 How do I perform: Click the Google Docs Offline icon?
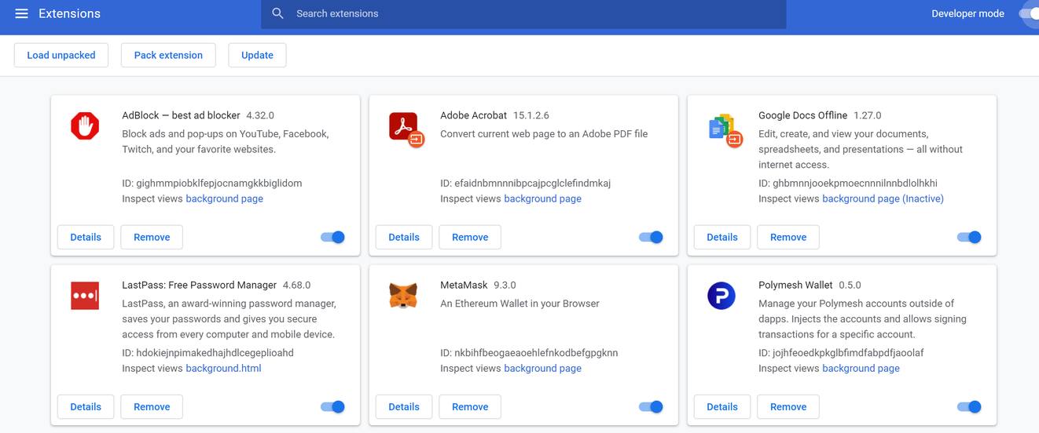(725, 130)
